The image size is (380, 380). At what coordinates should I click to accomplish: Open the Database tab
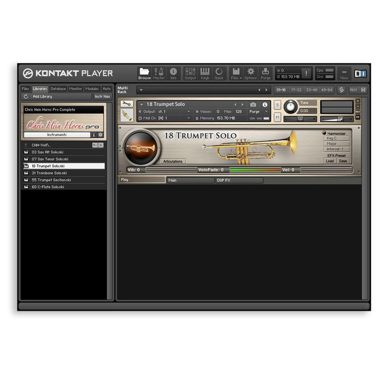coord(58,89)
